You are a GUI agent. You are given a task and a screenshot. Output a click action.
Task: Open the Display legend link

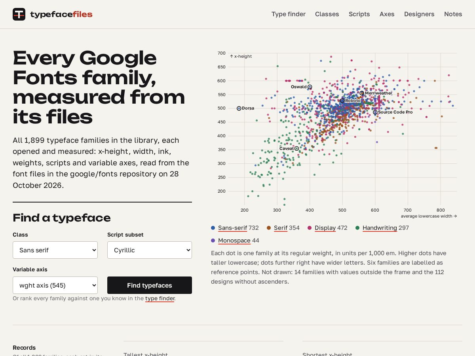[325, 228]
